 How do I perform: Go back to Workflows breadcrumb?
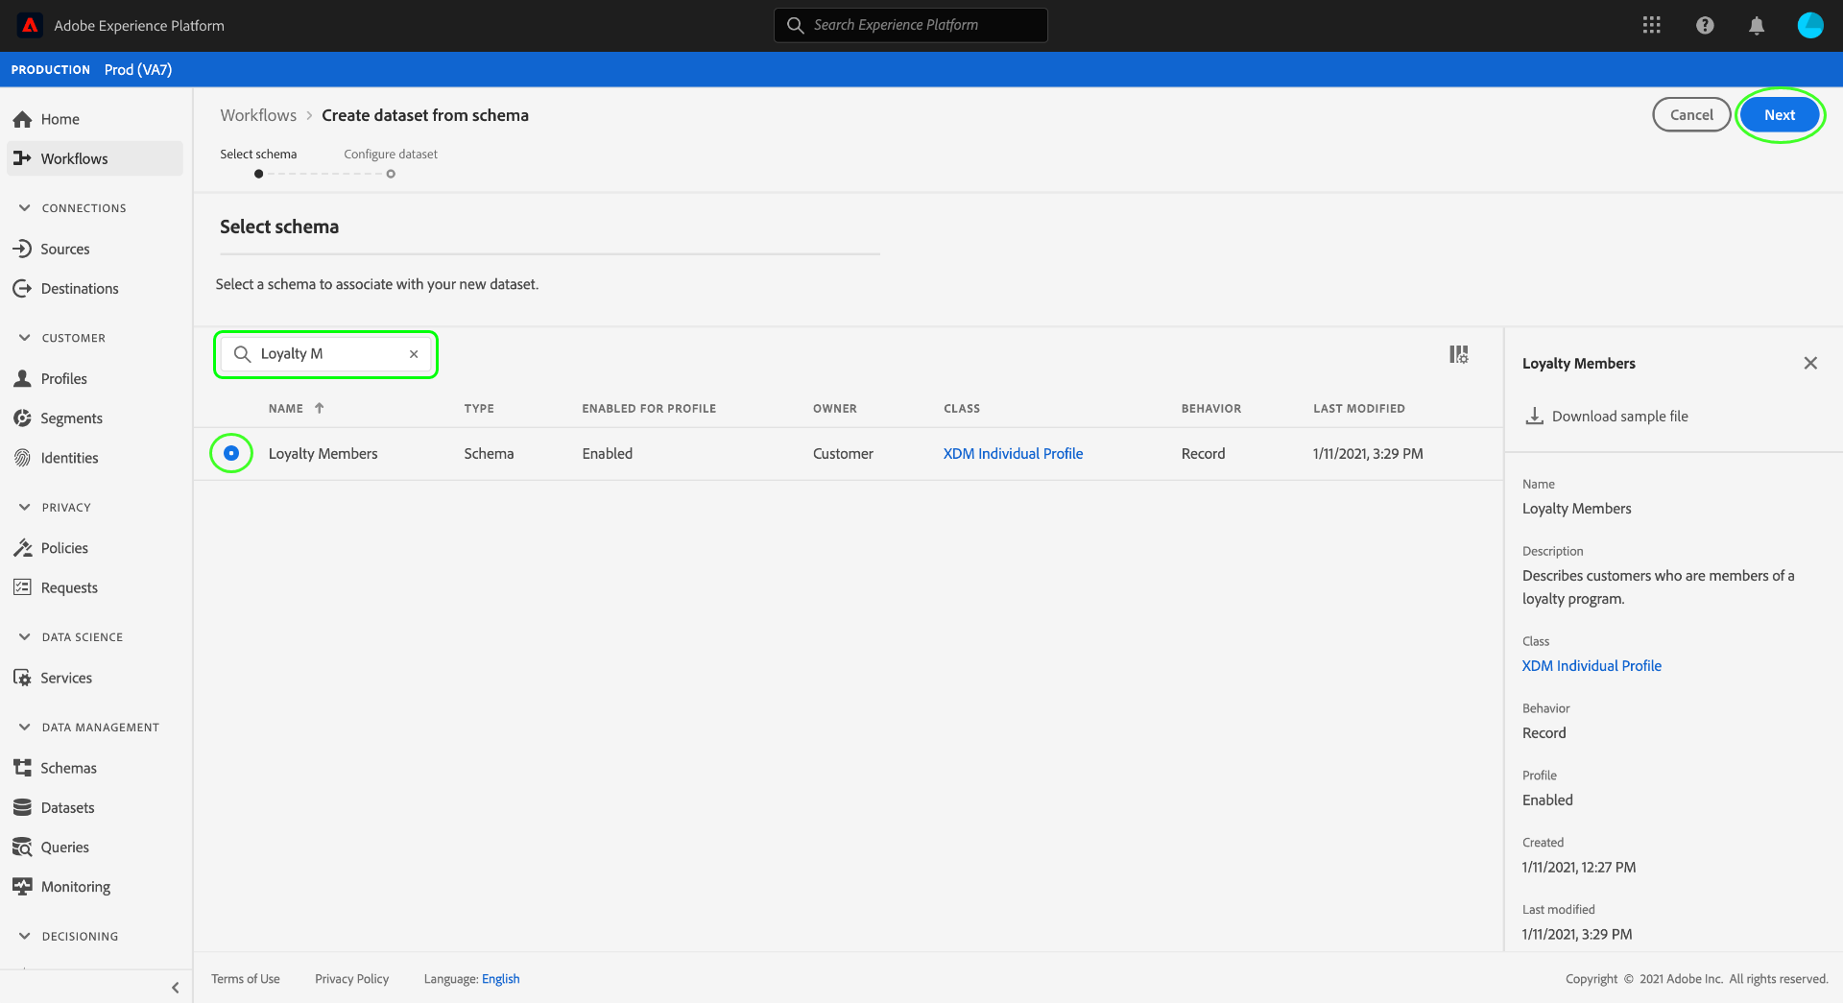click(258, 115)
